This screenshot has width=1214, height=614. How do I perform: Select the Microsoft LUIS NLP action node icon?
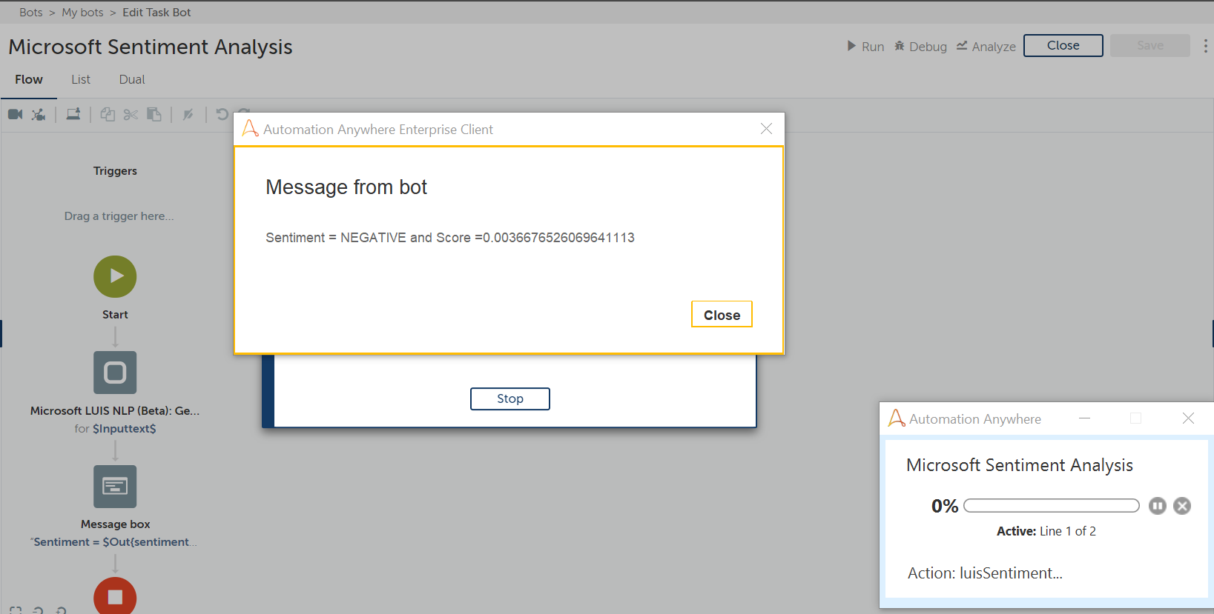tap(115, 373)
